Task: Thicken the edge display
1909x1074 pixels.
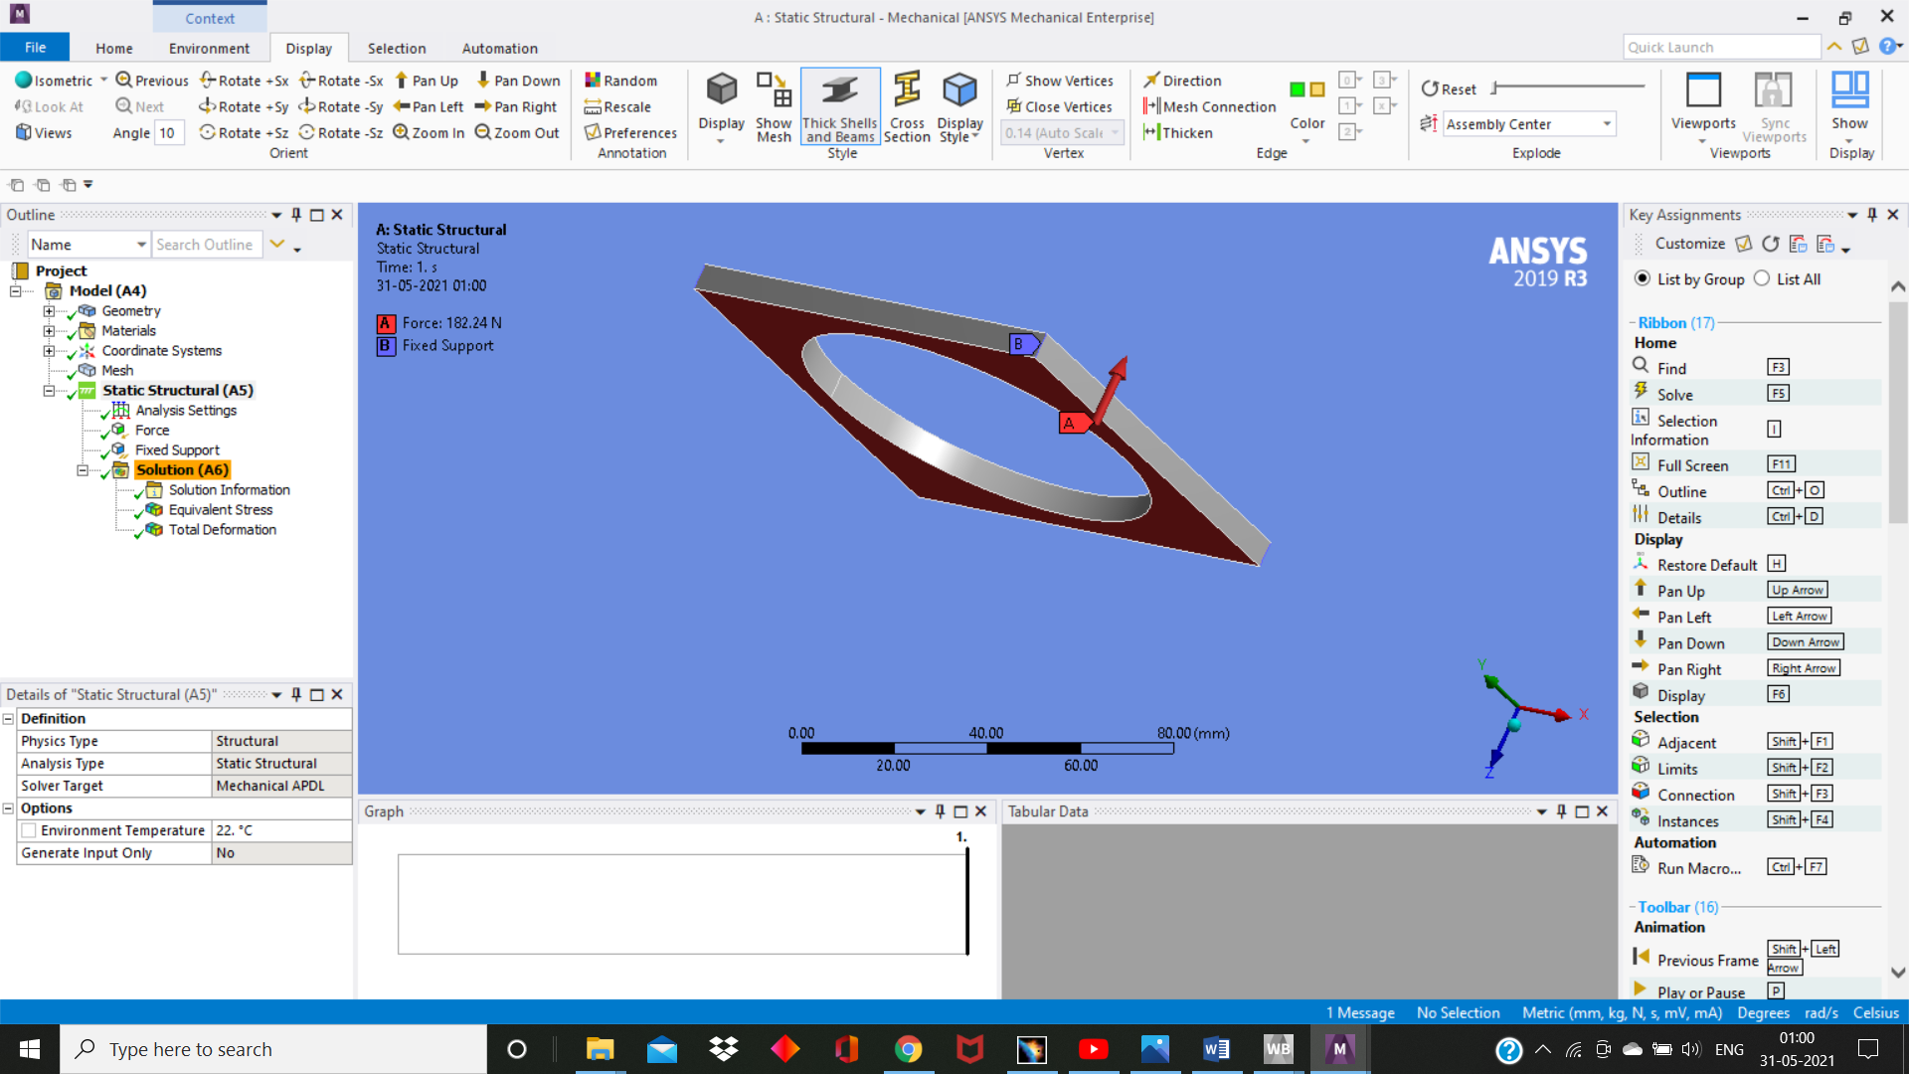Action: click(x=1177, y=132)
